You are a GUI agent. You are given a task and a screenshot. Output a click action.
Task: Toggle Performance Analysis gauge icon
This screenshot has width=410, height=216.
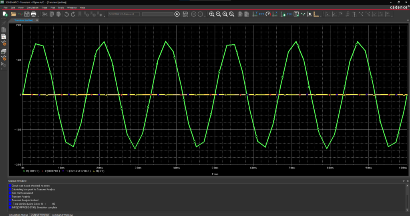(268, 14)
